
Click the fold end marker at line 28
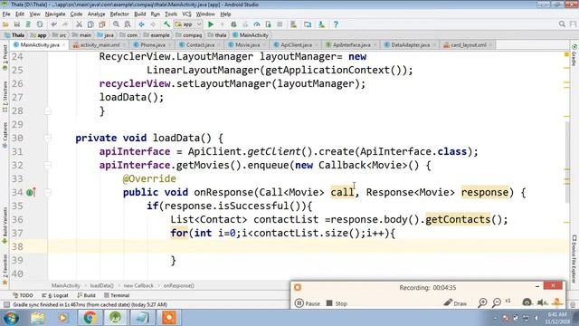click(x=48, y=110)
